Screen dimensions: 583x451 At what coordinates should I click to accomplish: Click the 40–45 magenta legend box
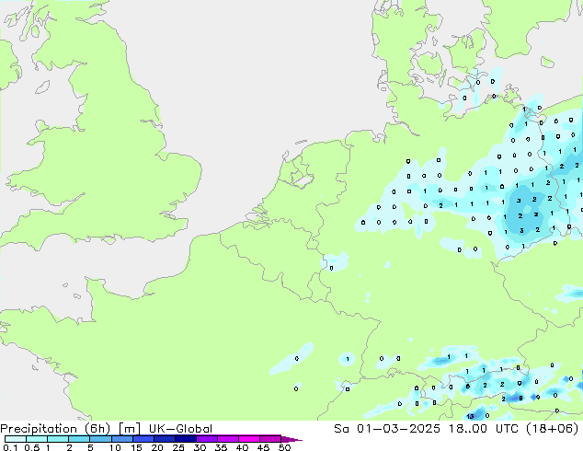(249, 439)
